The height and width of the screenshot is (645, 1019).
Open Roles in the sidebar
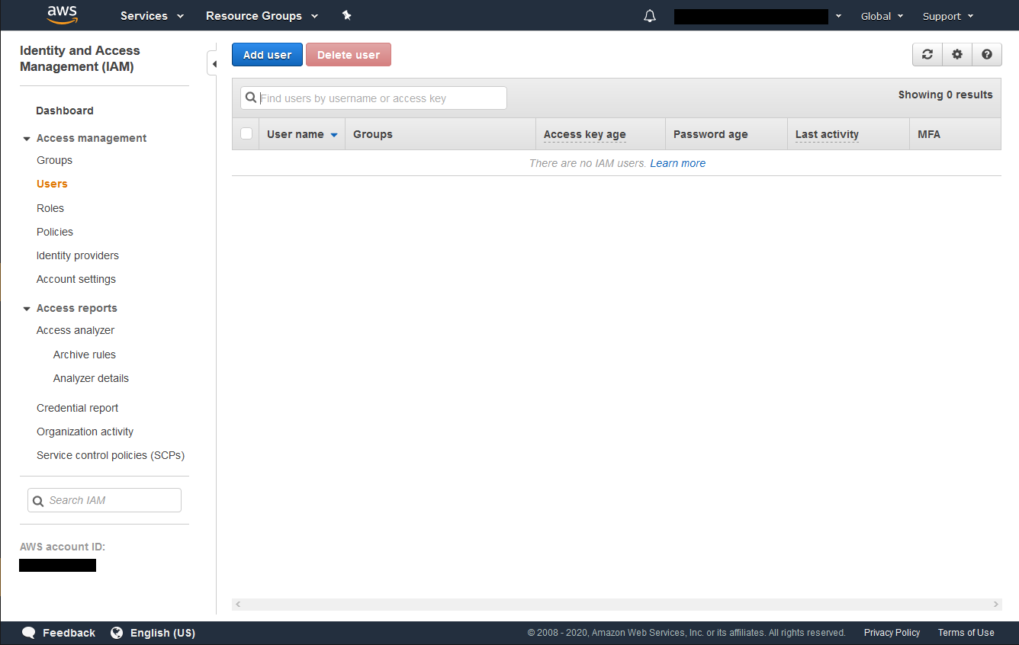[50, 208]
